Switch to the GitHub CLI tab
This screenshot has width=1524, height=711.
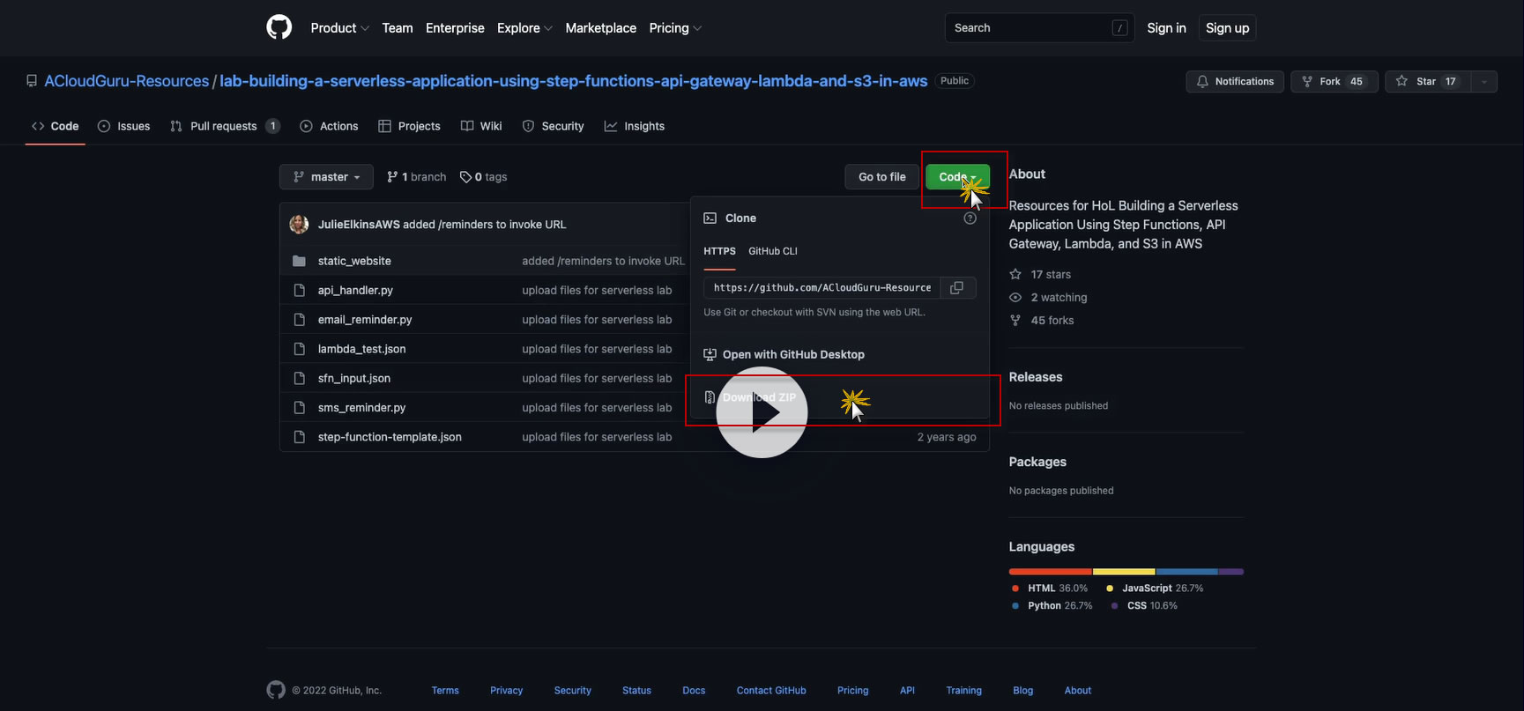coord(773,251)
